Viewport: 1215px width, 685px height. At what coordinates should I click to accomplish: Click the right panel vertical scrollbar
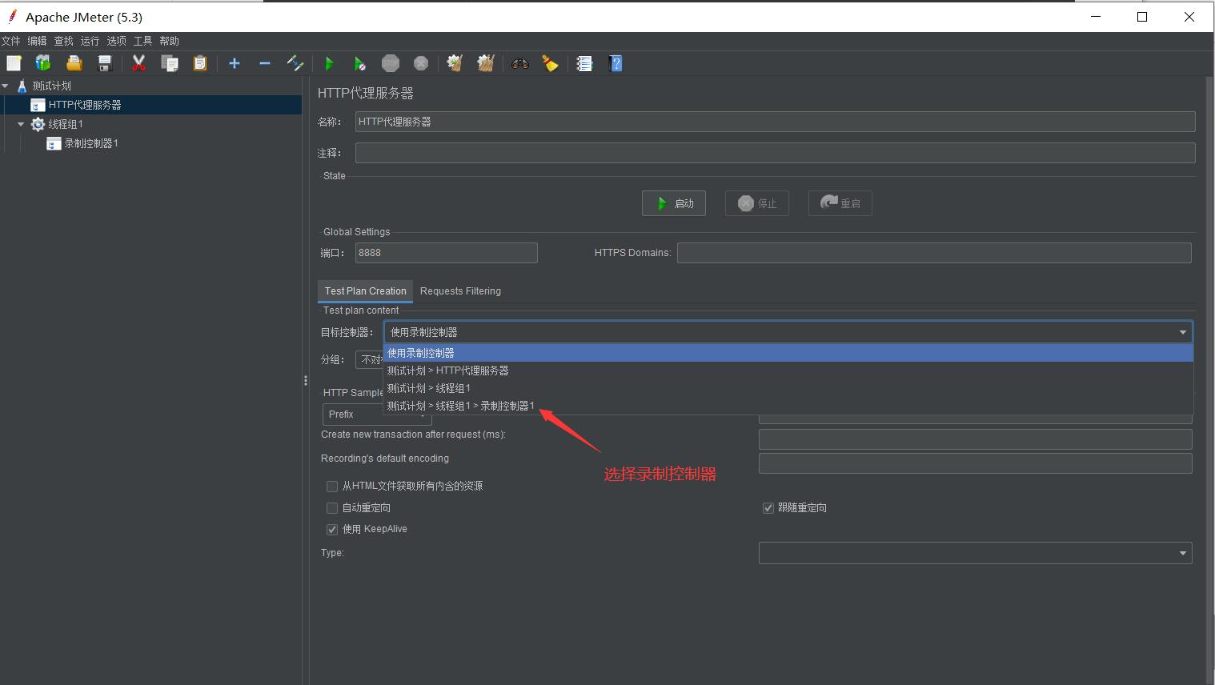coord(1209,381)
